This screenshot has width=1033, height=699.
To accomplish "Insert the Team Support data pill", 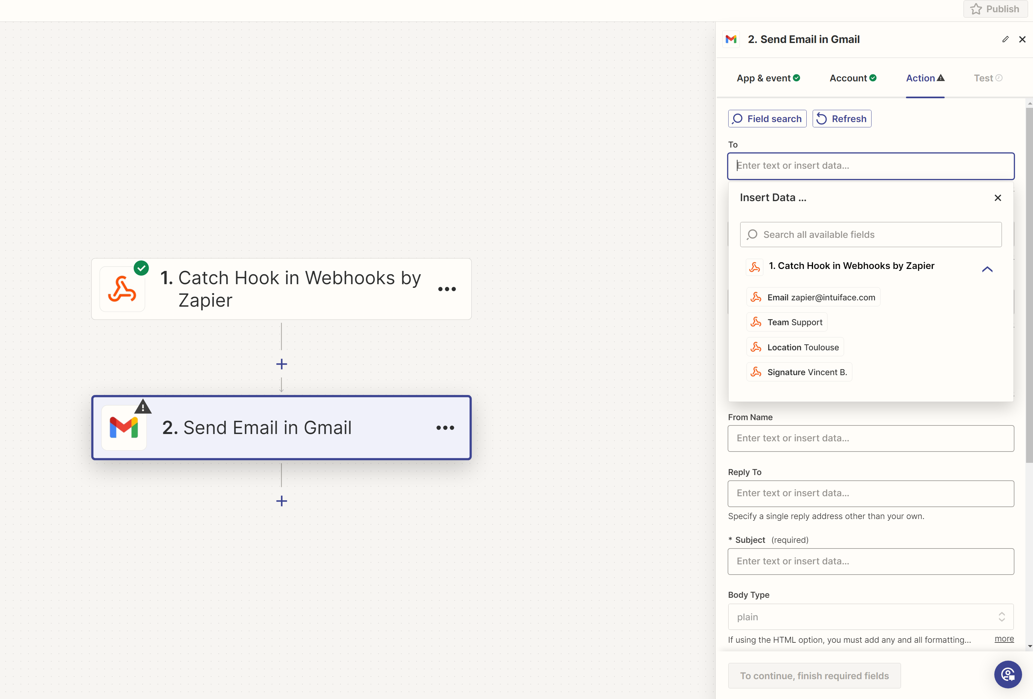I will [x=787, y=322].
